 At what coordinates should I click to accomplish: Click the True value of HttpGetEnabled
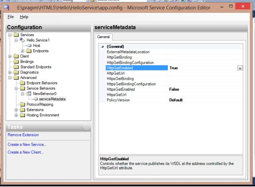(173, 68)
